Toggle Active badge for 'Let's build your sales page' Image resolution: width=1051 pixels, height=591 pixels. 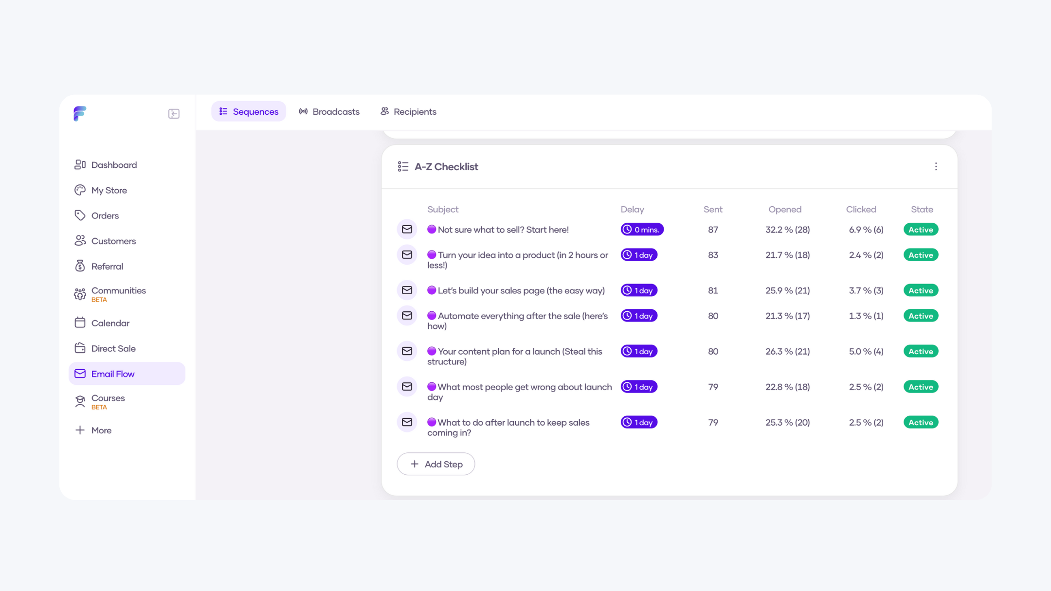point(920,290)
